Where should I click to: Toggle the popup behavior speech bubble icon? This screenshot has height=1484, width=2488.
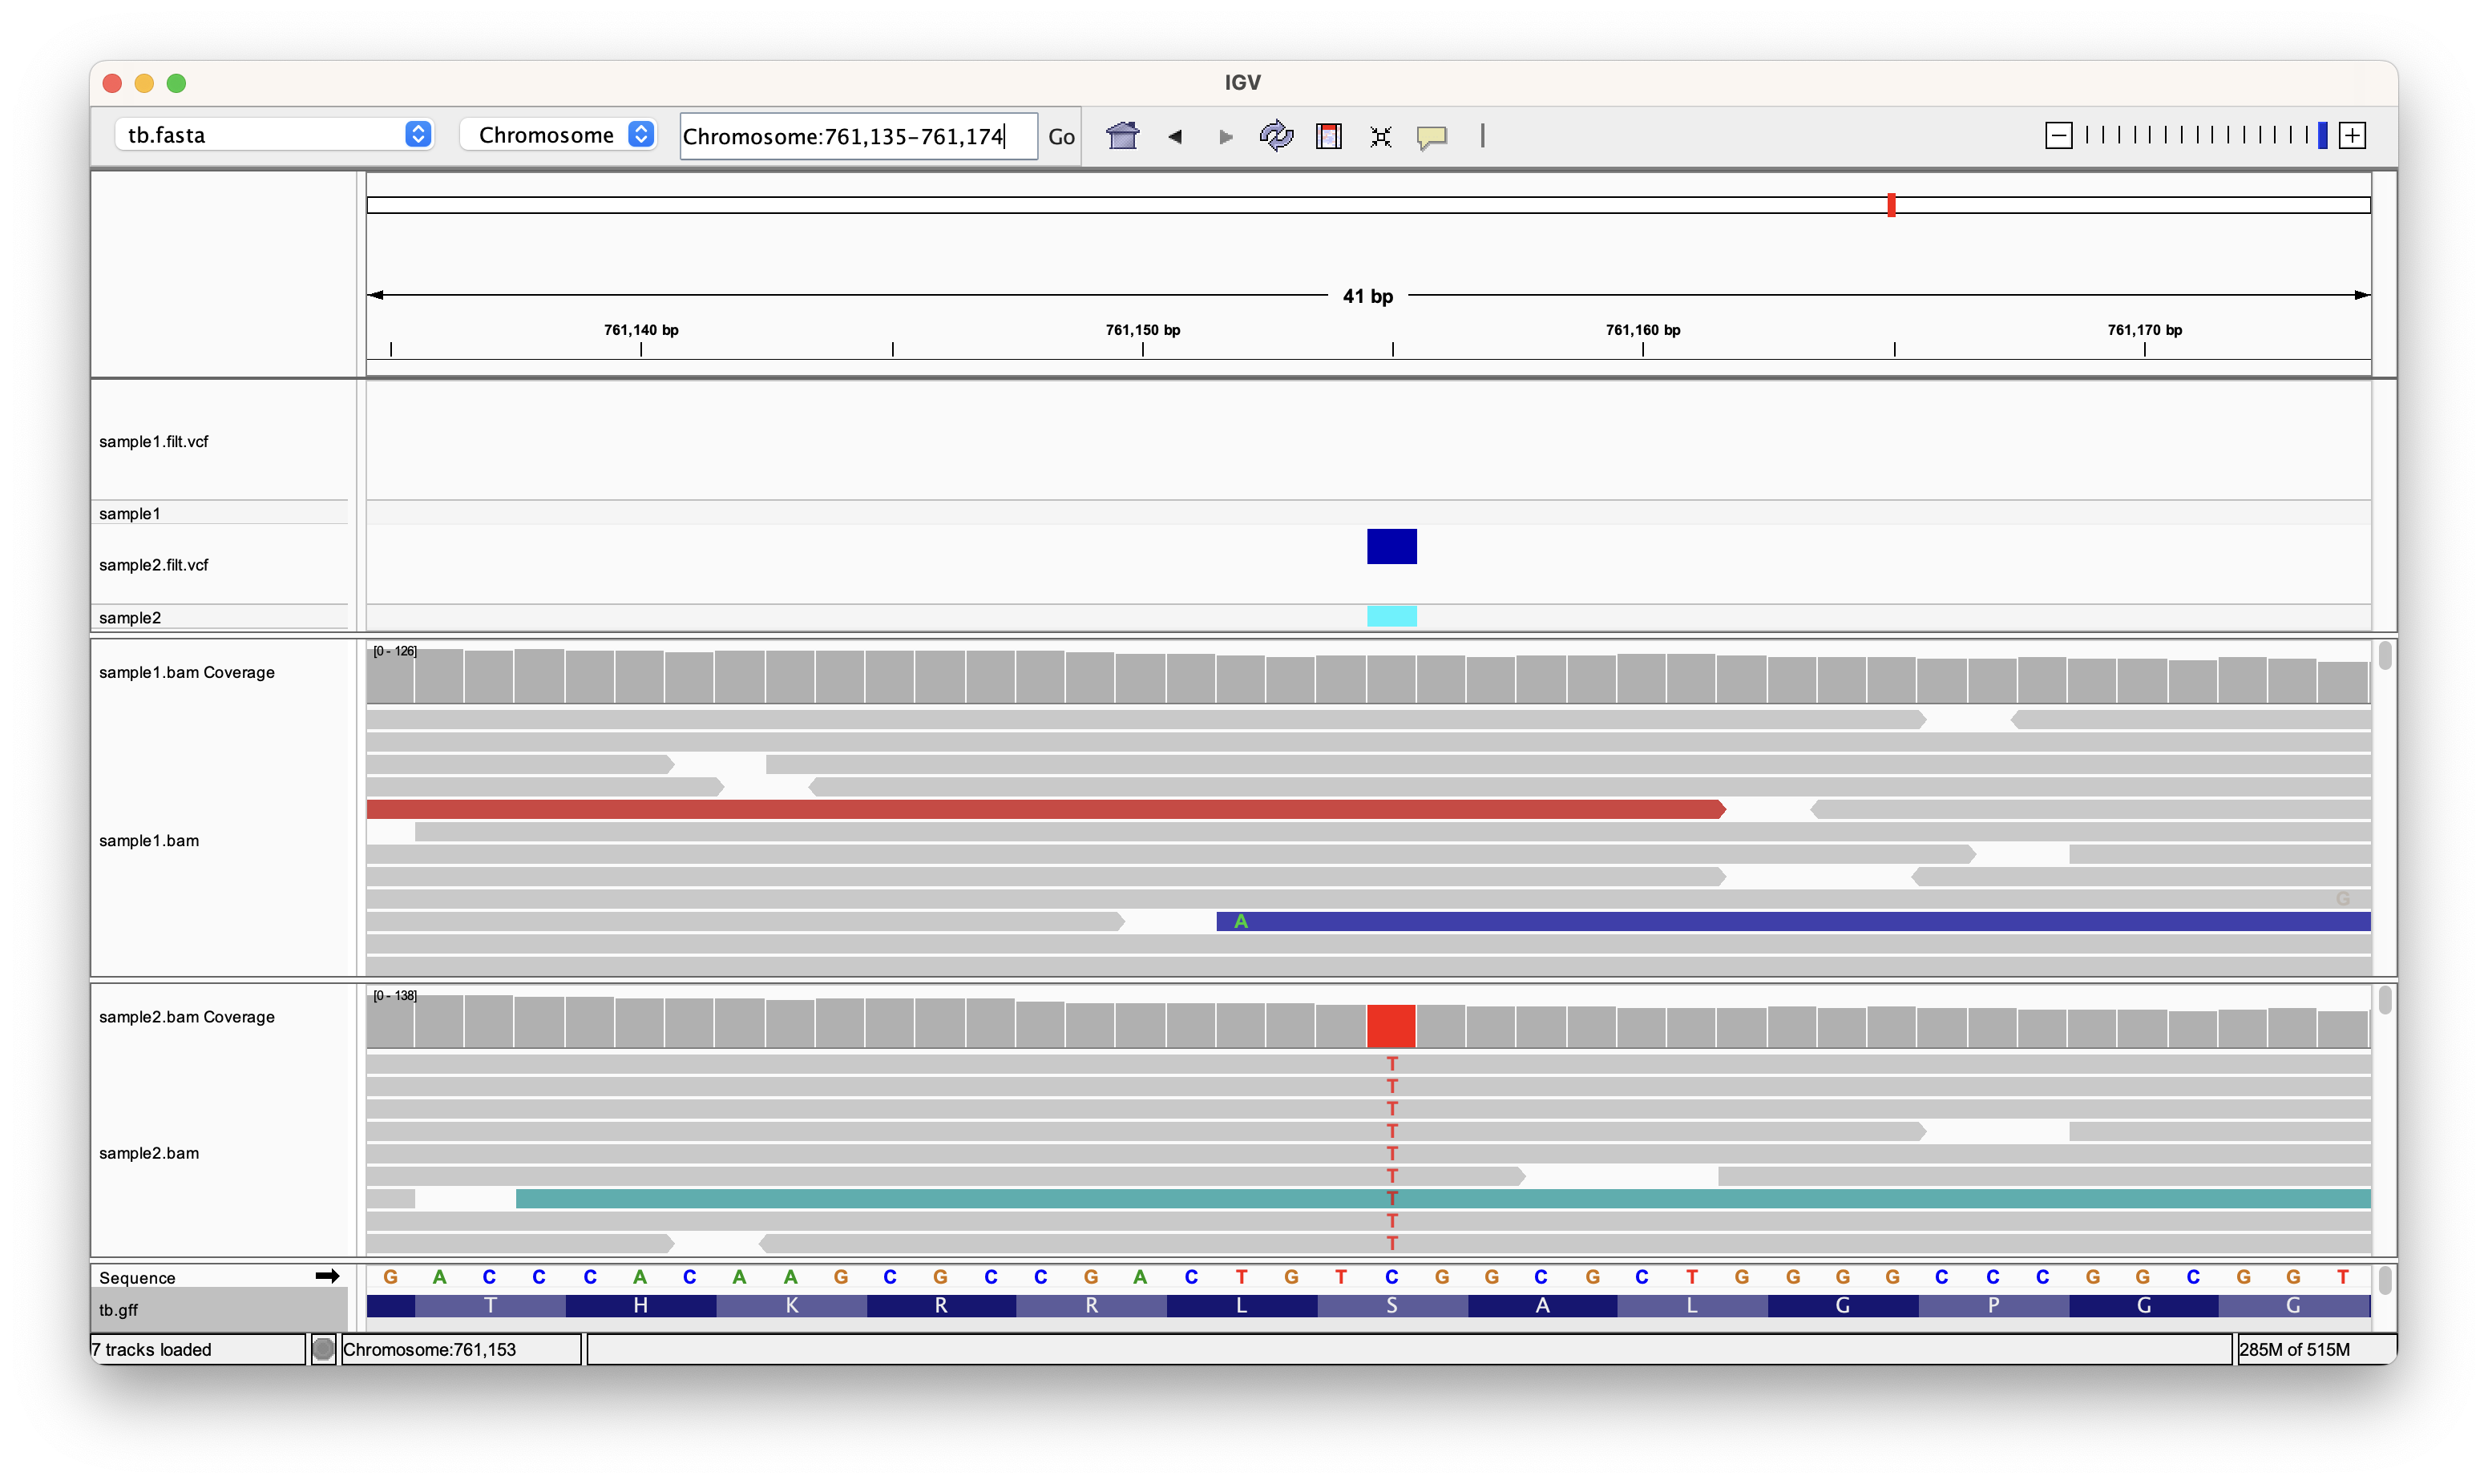pyautogui.click(x=1432, y=136)
